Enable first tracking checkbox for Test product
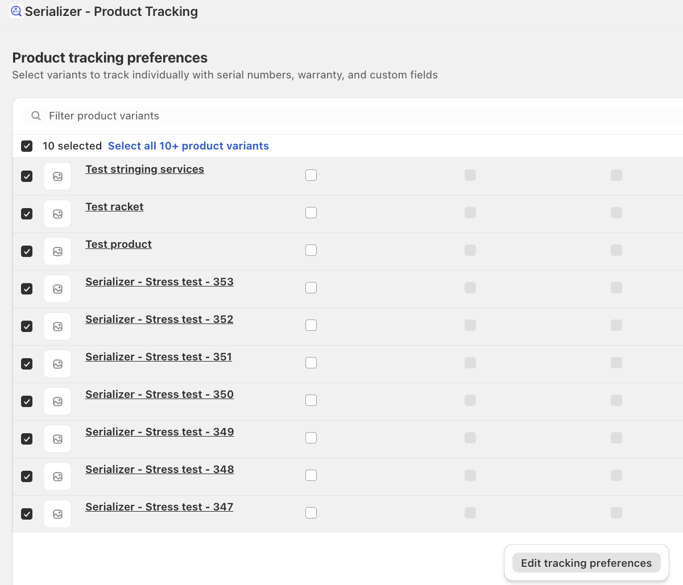Viewport: 683px width, 585px height. pyautogui.click(x=311, y=250)
